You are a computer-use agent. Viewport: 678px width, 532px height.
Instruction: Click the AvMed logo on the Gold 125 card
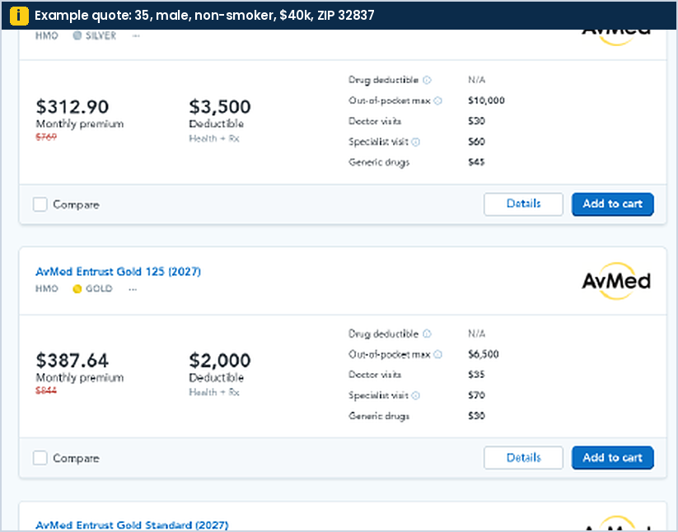coord(616,281)
